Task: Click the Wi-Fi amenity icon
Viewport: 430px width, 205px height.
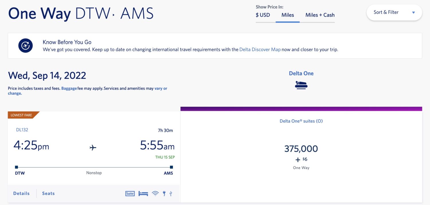Action: coord(155,194)
